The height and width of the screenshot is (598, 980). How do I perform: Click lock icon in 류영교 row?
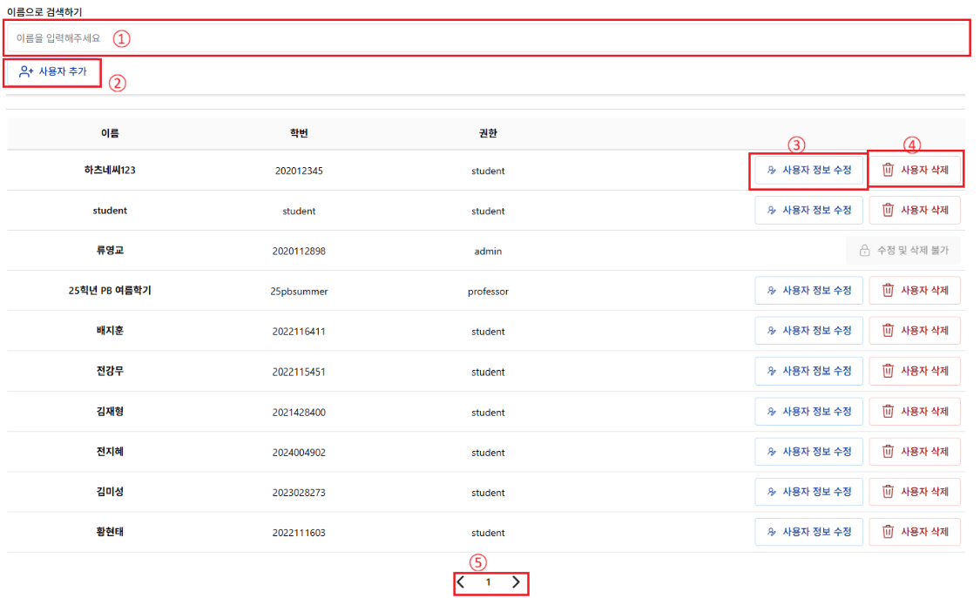(864, 251)
